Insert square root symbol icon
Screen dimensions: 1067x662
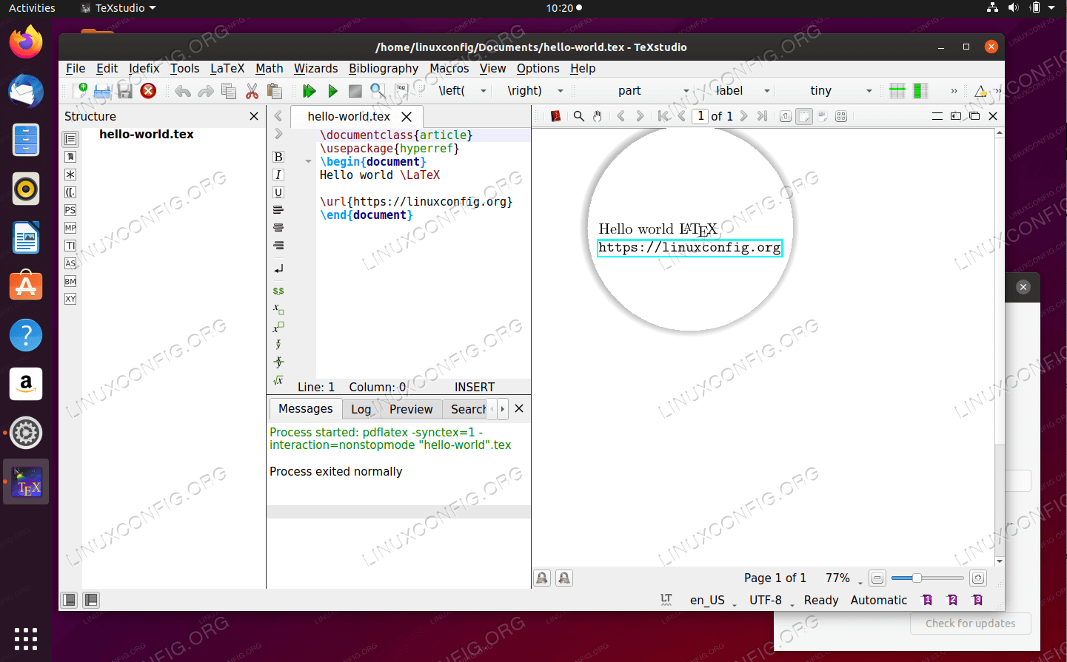tap(278, 380)
